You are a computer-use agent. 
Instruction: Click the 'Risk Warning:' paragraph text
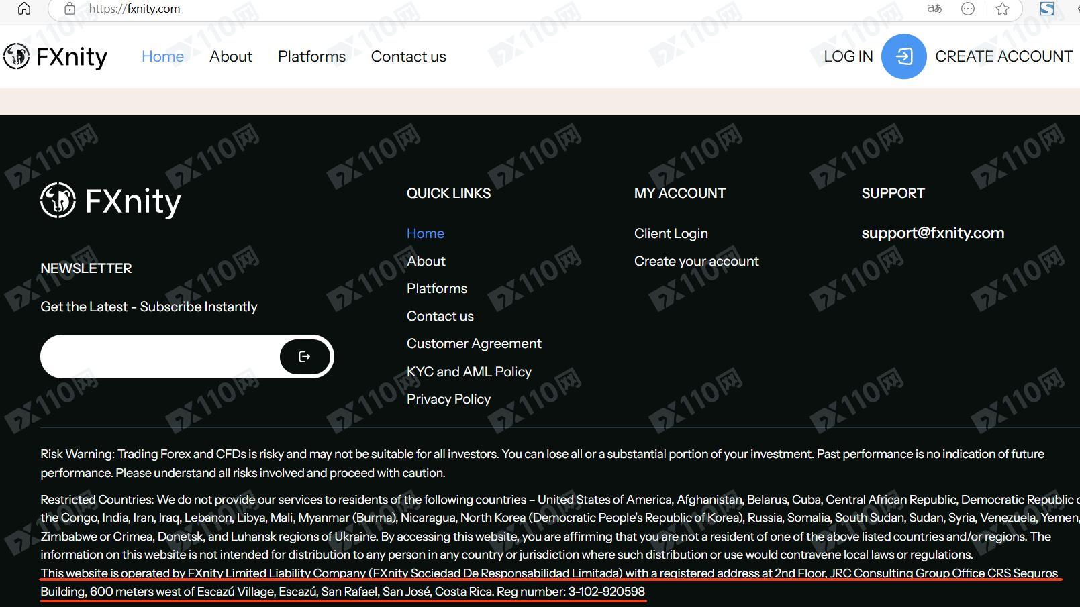click(542, 463)
